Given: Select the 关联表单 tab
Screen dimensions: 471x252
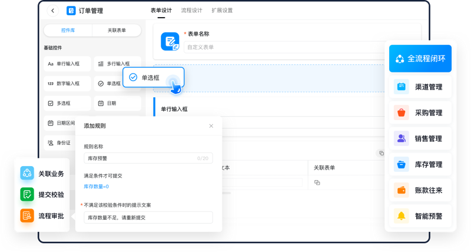Looking at the screenshot, I should [117, 31].
